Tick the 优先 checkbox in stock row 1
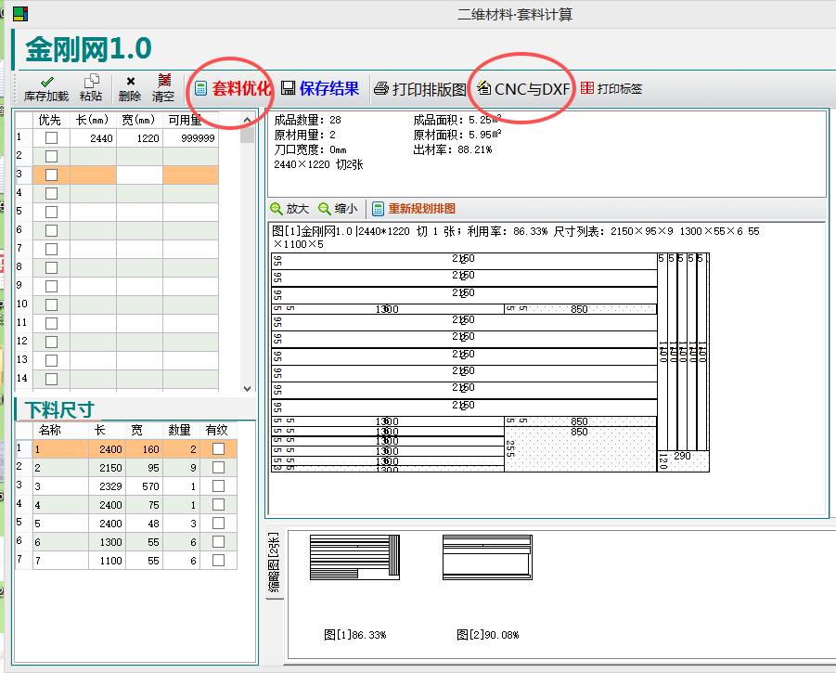Image resolution: width=836 pixels, height=673 pixels. coord(52,138)
